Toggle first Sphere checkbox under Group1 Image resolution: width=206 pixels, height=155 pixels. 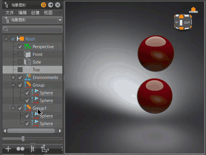point(27,116)
